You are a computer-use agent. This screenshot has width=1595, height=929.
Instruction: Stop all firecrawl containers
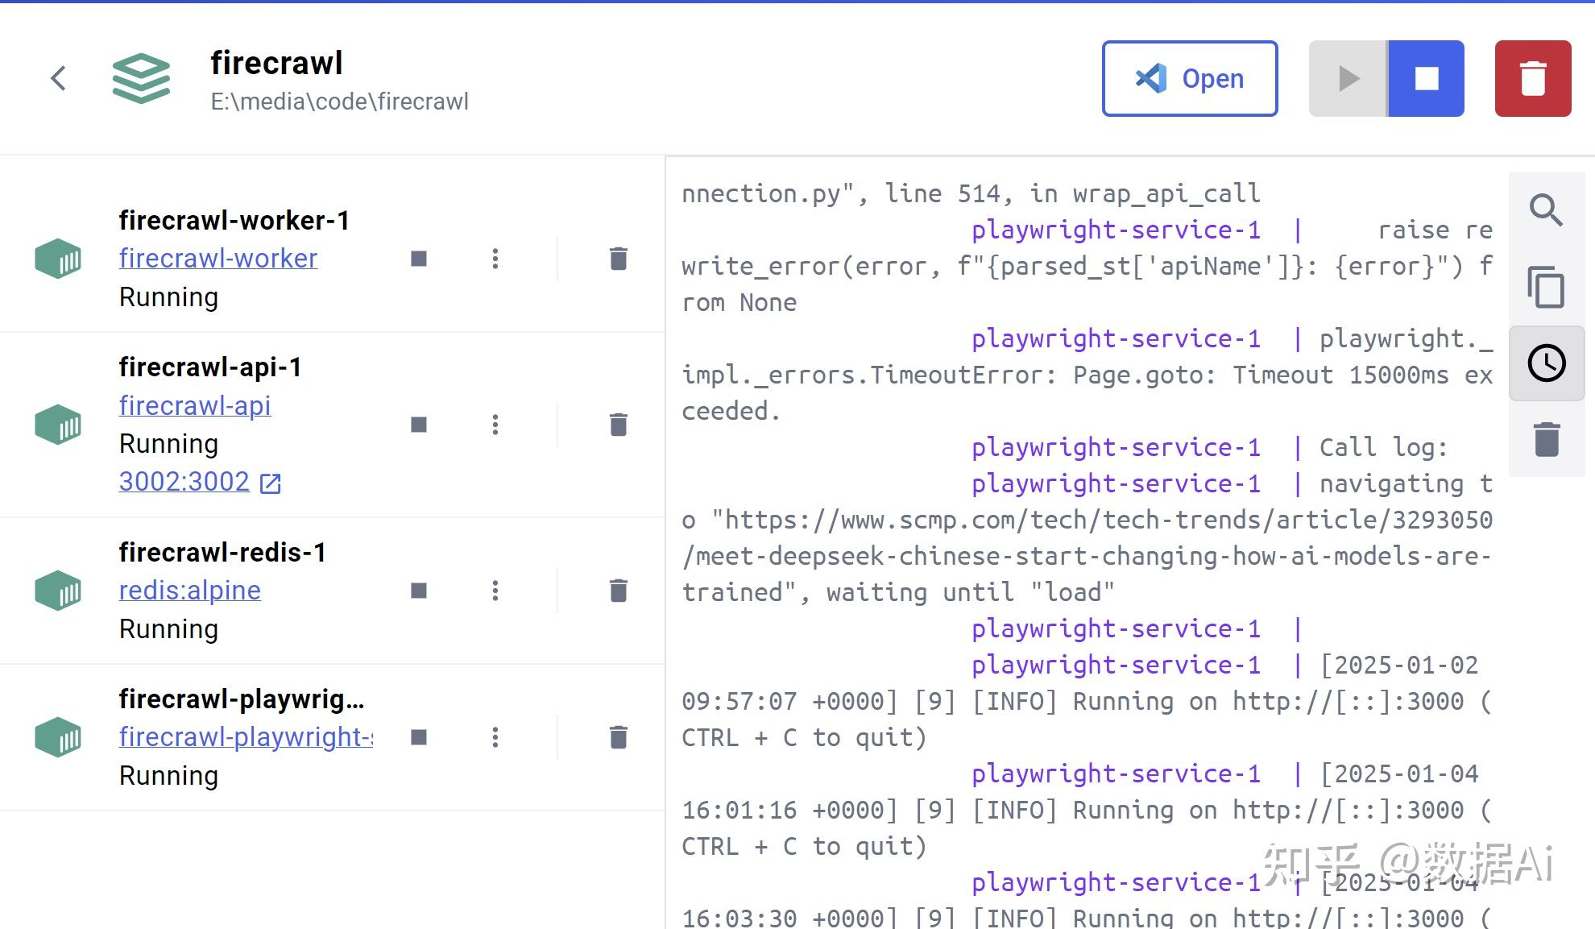(1426, 78)
